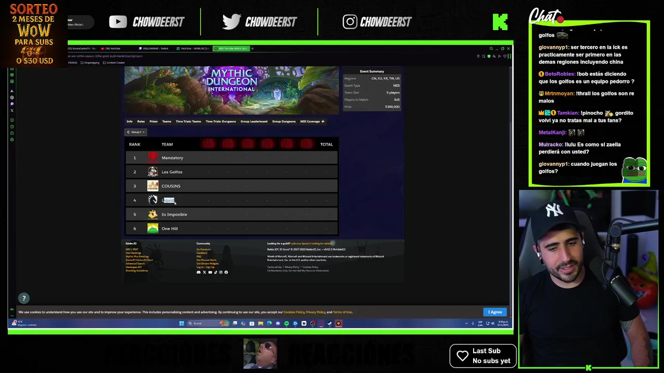Open the Advanced Search footer link

point(135,264)
